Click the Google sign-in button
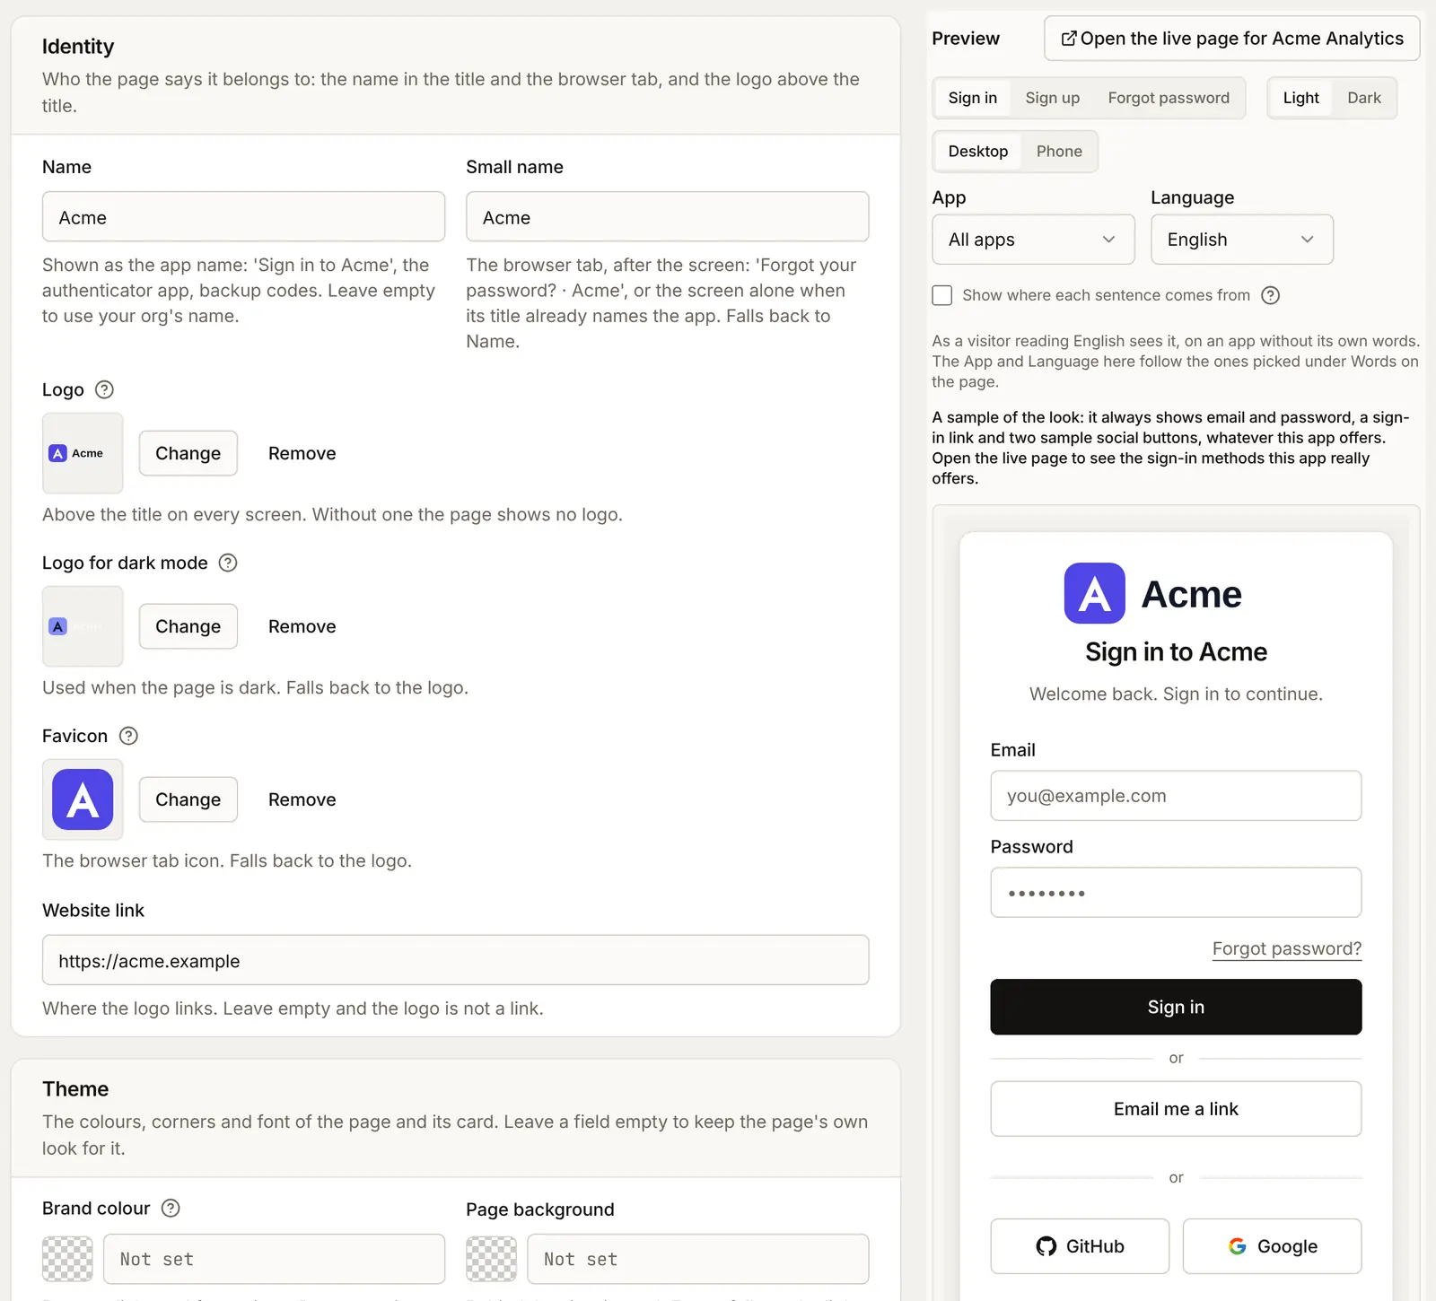 tap(1272, 1246)
